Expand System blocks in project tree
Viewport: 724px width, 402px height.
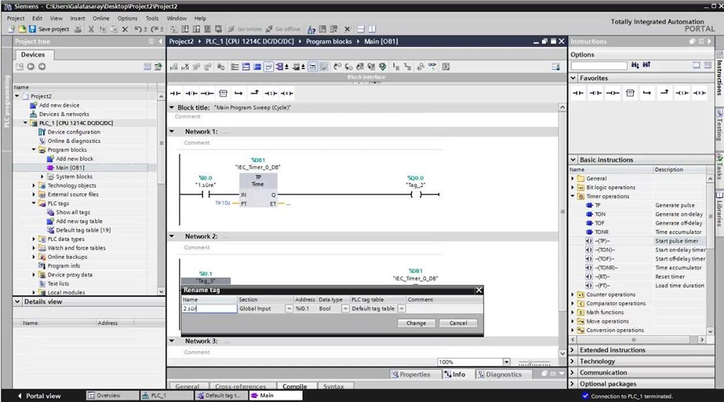(42, 176)
